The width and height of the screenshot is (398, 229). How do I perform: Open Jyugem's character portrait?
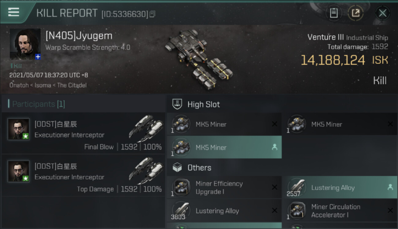pos(25,44)
